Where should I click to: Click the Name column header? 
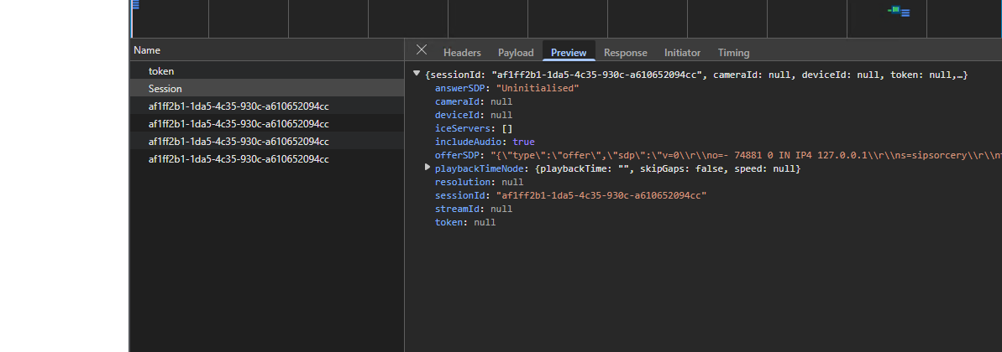pos(147,50)
